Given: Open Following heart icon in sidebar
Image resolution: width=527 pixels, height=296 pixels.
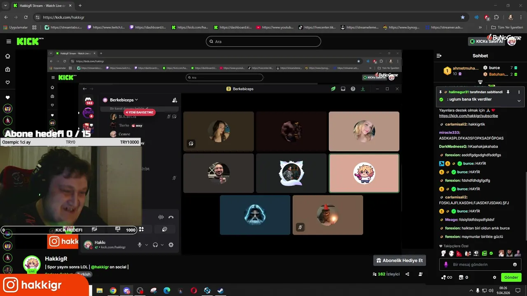Looking at the screenshot, I should 7,83.
